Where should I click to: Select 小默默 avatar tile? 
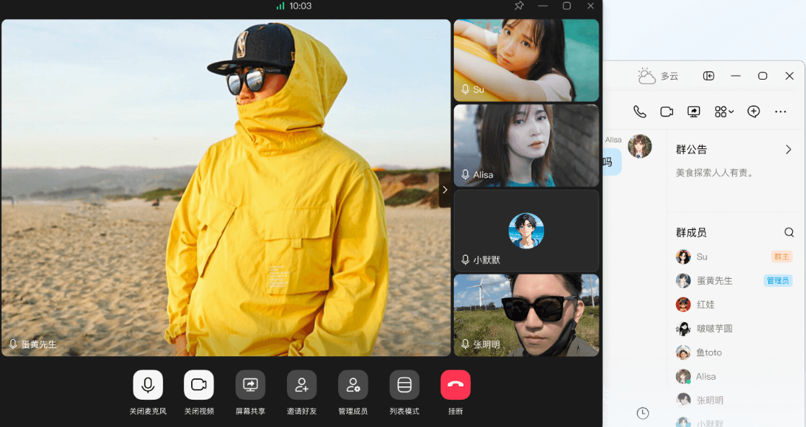pyautogui.click(x=526, y=231)
